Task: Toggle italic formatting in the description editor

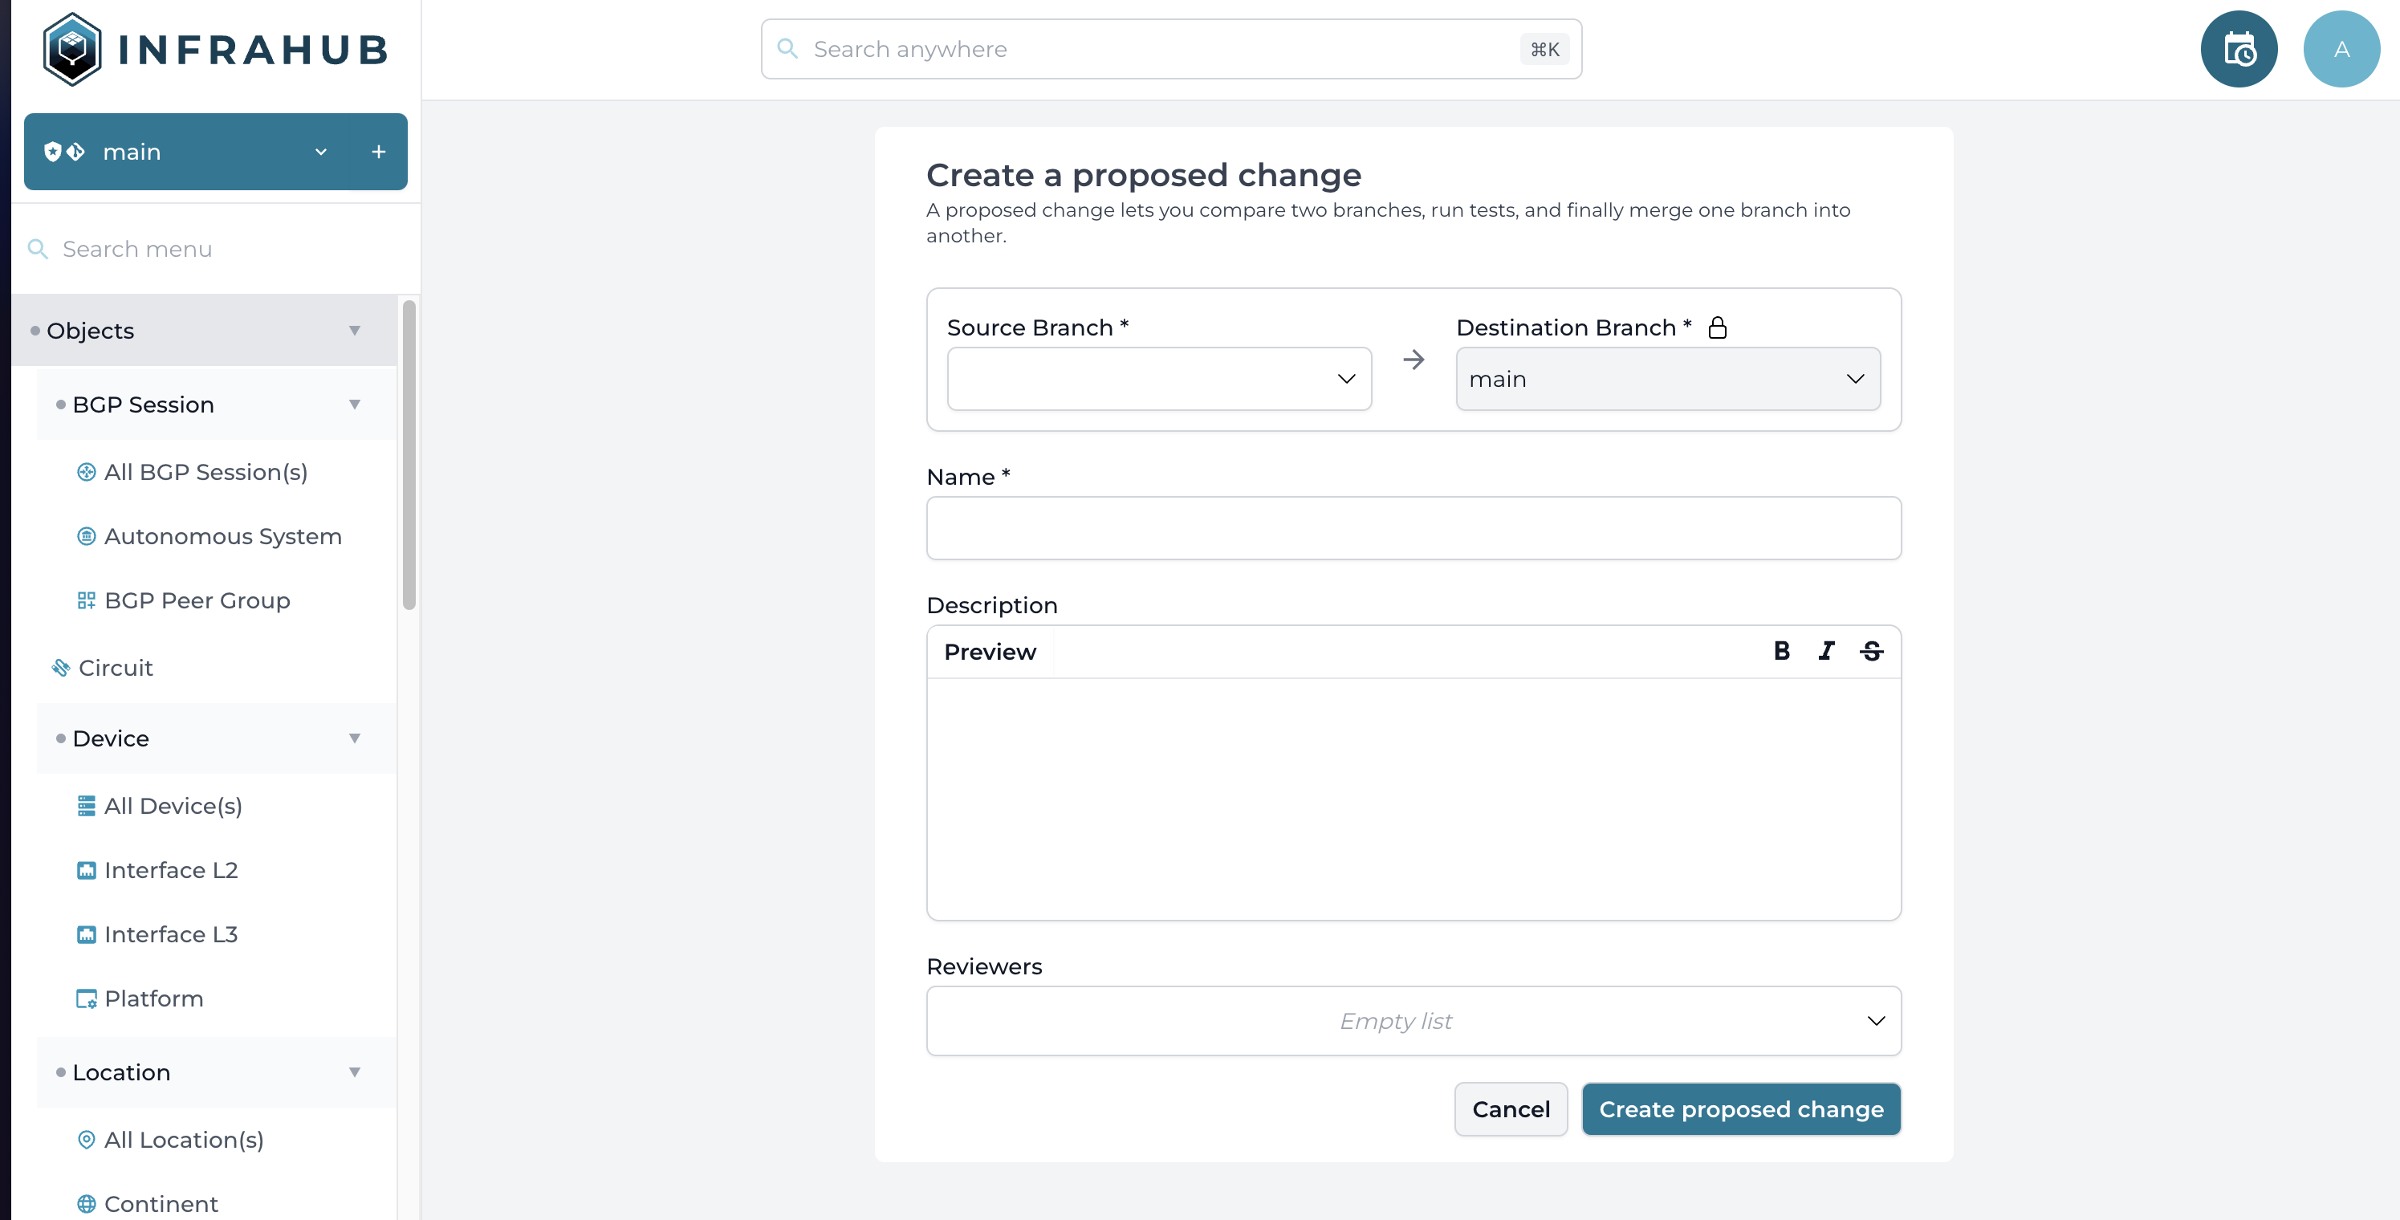Action: point(1826,651)
